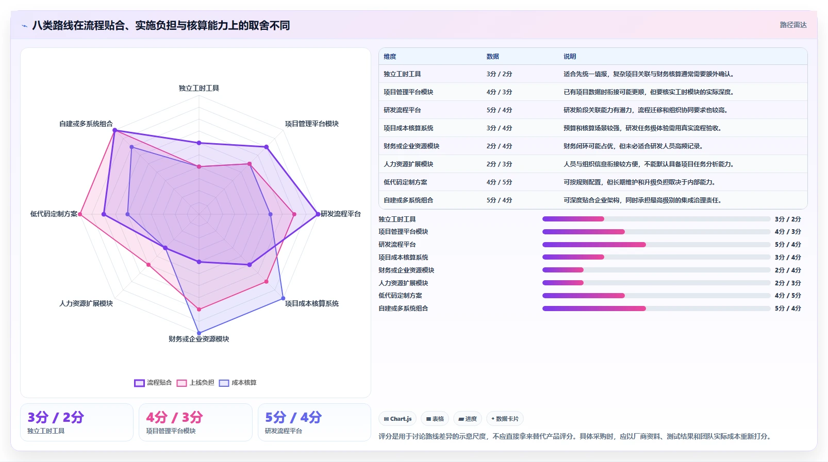Viewport: 828px width, 462px height.
Task: Click the radar axis label 低代码定制方案
Action: tap(54, 214)
